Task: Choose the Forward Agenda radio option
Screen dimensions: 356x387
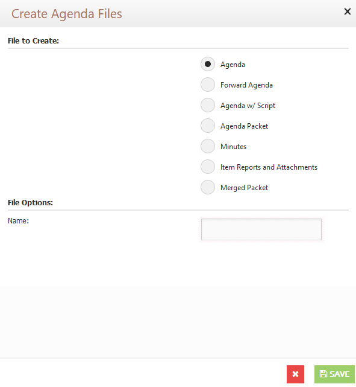Action: pos(208,85)
